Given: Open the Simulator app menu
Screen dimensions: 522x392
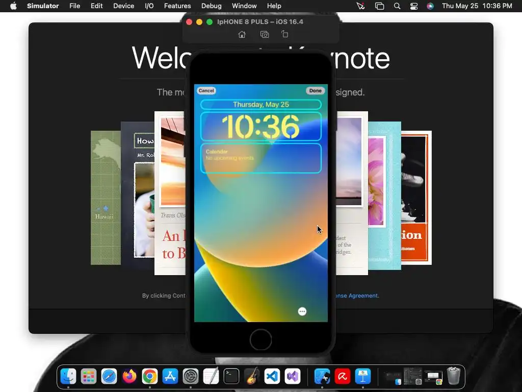Looking at the screenshot, I should [x=43, y=6].
